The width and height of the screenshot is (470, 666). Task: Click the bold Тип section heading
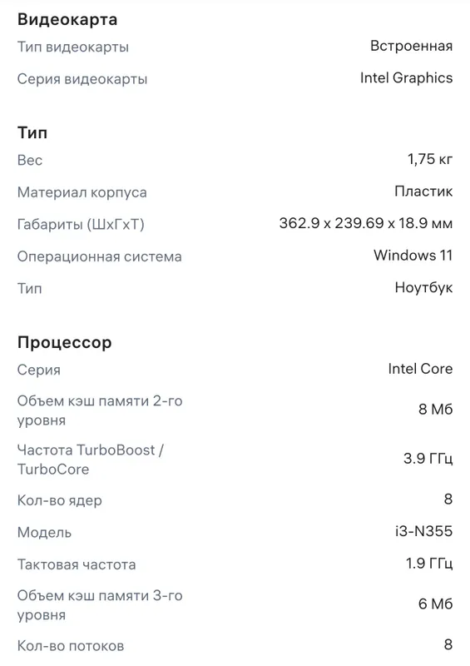tap(32, 132)
